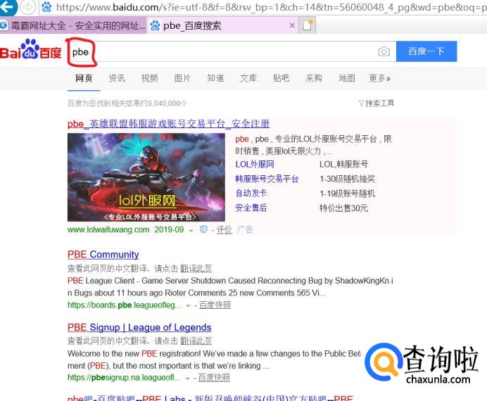The width and height of the screenshot is (487, 401).
Task: Open 百度快照 for PBE Signup
Action: [214, 378]
